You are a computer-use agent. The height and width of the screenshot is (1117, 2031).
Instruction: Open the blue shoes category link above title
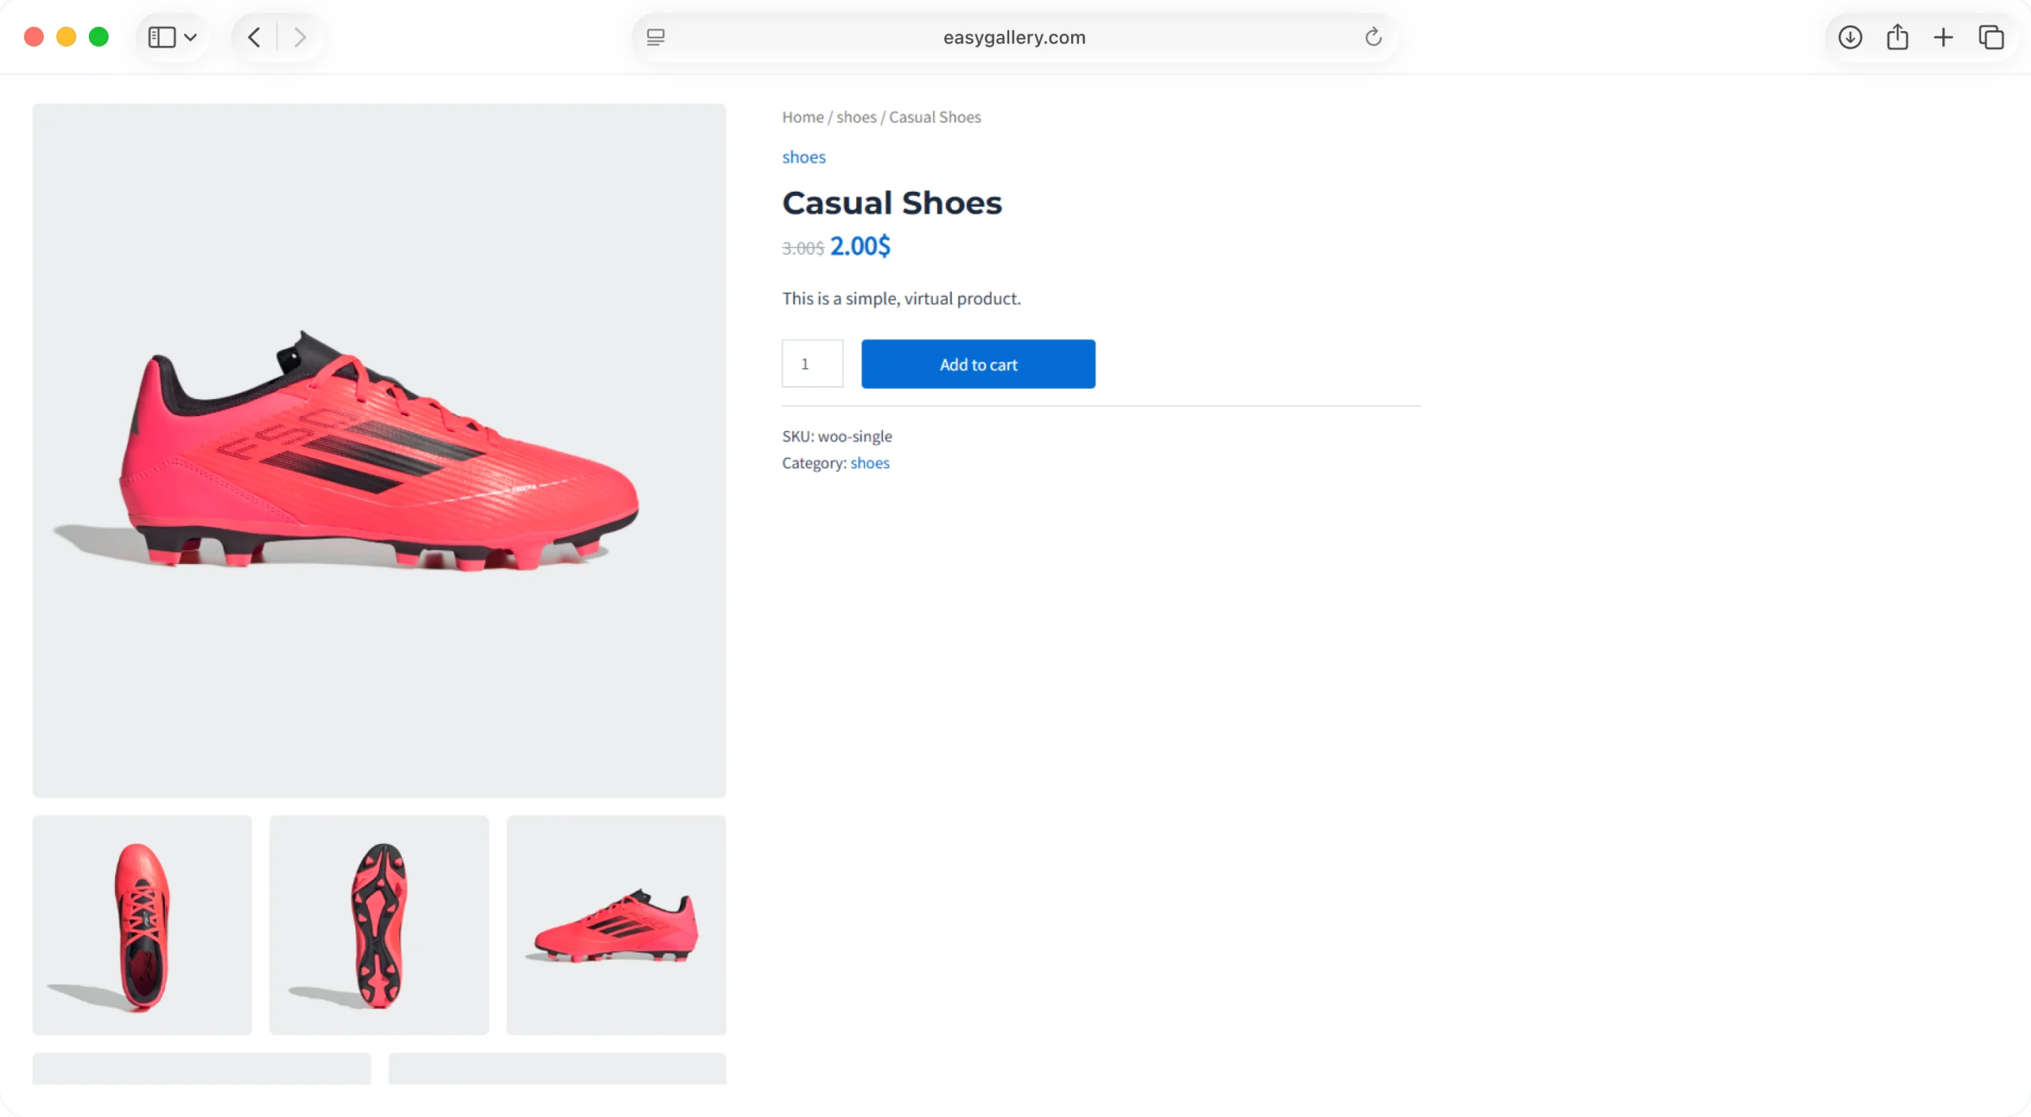(x=804, y=157)
